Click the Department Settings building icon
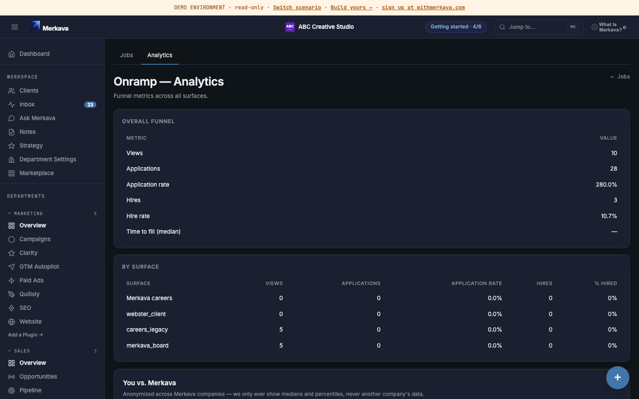Viewport: 639px width, 399px height. click(x=12, y=160)
